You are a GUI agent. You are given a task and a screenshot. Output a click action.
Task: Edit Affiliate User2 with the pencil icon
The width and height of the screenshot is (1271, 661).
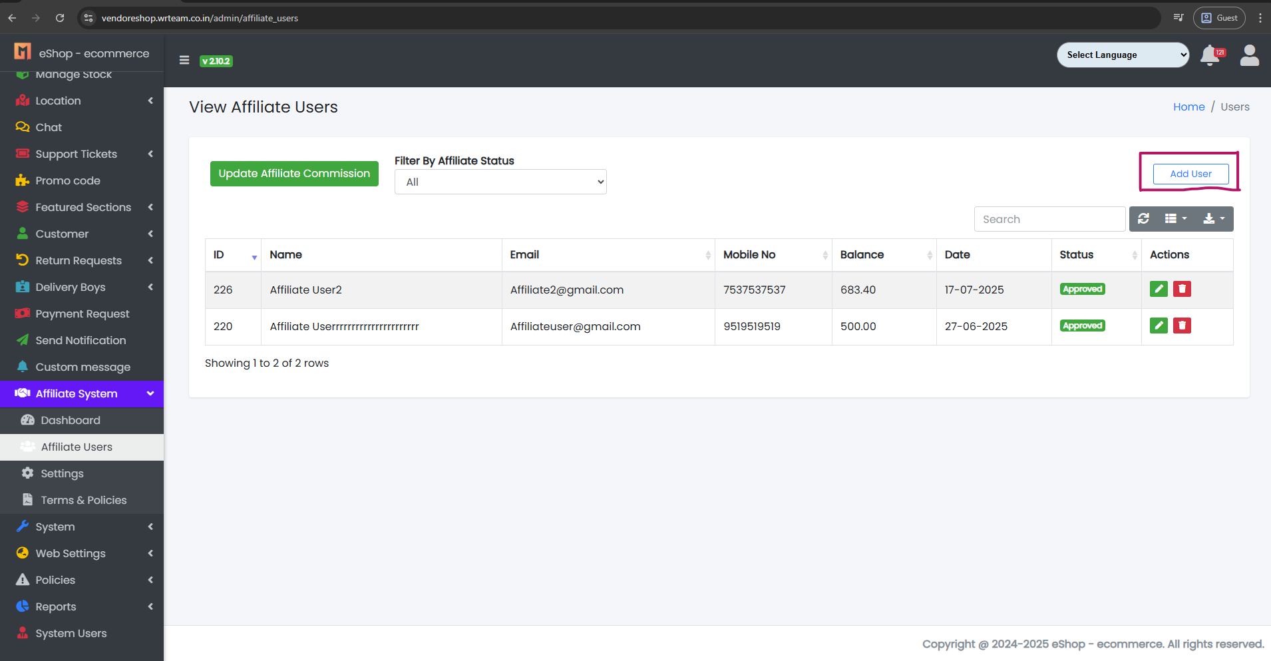(1159, 289)
